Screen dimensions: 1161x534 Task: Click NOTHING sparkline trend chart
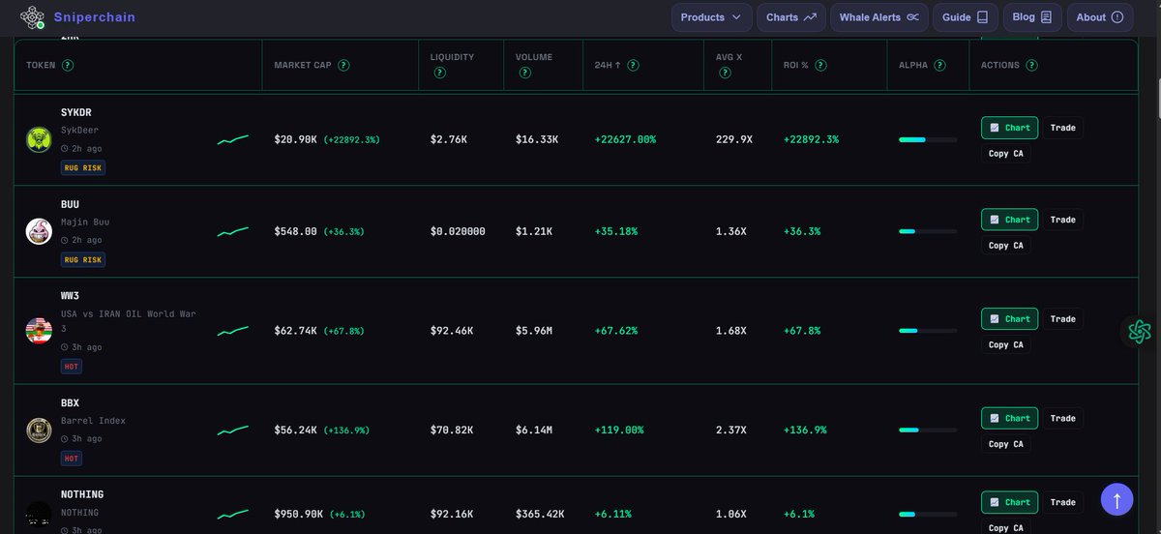(233, 514)
